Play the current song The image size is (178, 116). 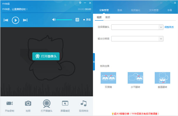pyautogui.click(x=15, y=20)
